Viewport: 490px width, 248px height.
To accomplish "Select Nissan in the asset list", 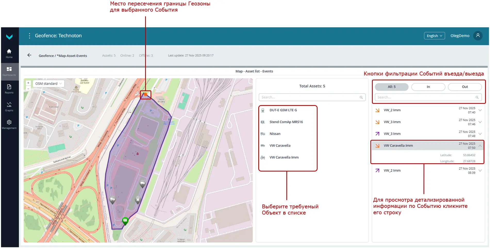I will pos(275,134).
